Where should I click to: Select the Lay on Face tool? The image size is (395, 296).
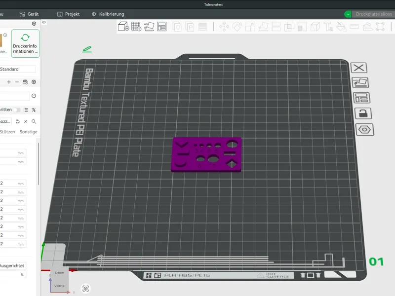(x=263, y=27)
